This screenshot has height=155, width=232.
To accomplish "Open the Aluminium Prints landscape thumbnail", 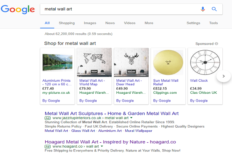I will (57, 62).
